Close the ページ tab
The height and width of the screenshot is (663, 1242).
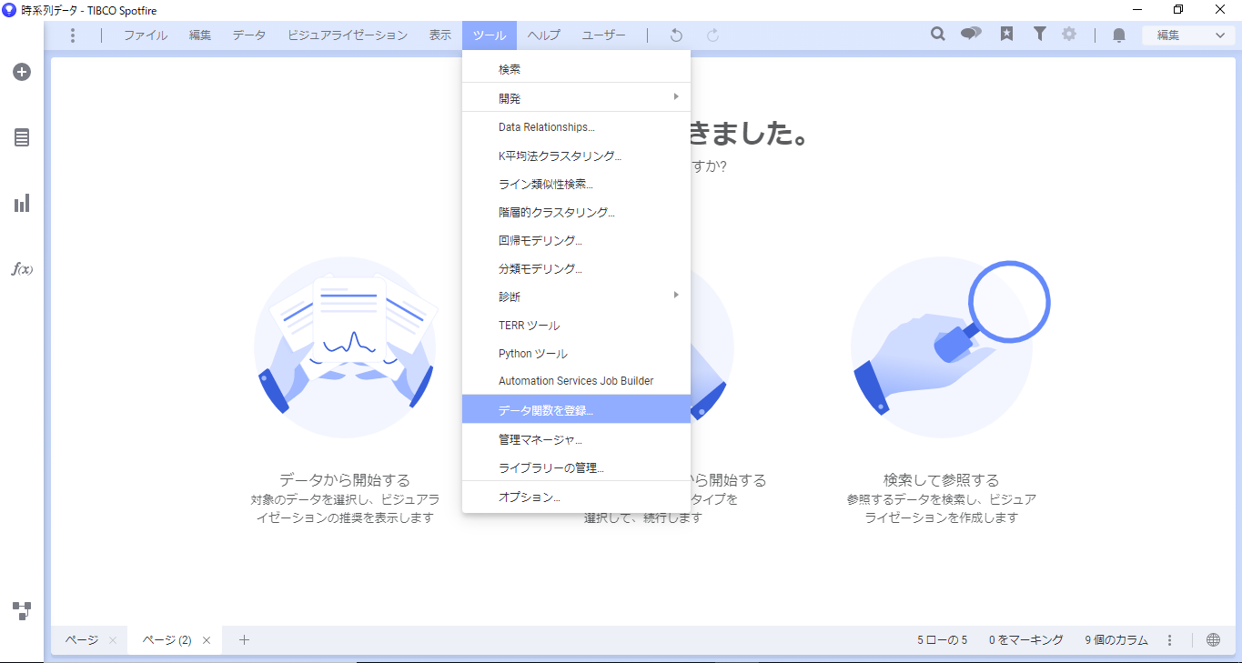pos(113,640)
